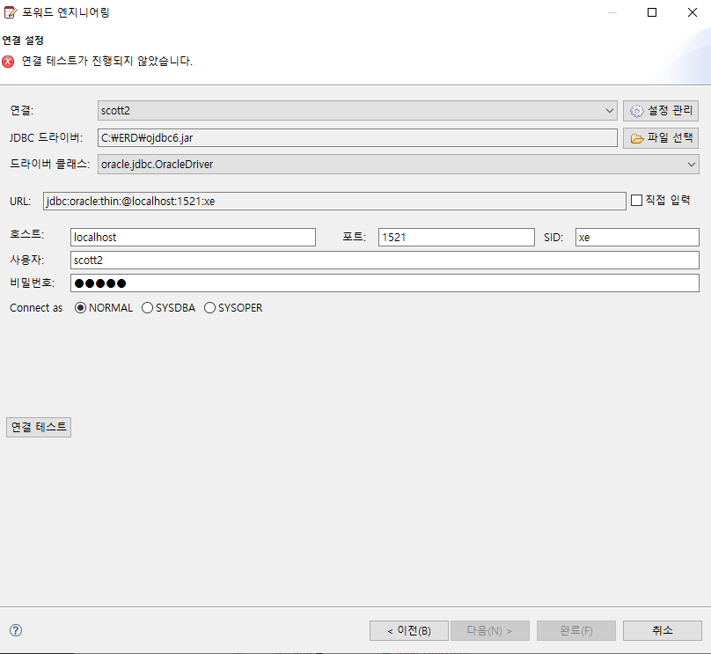Click the 사용자 field containing scott2
This screenshot has height=654, width=711.
385,261
